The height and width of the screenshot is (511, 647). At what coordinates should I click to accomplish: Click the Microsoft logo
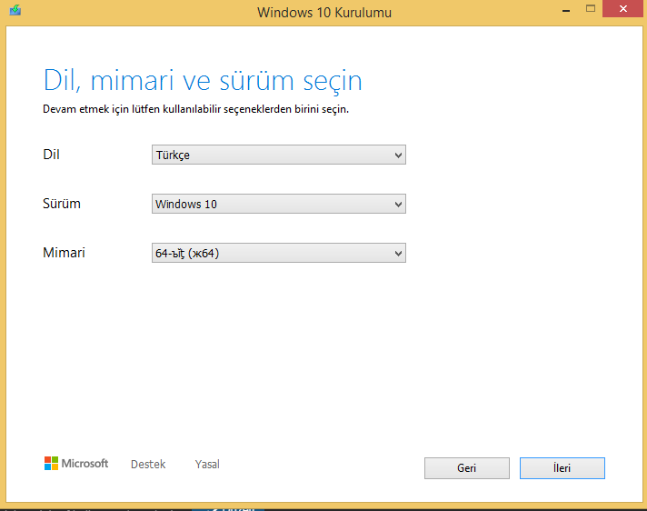pos(76,463)
